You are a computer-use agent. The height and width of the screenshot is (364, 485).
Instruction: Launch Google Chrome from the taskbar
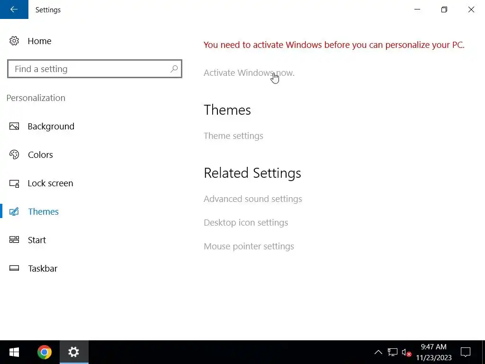pos(44,352)
